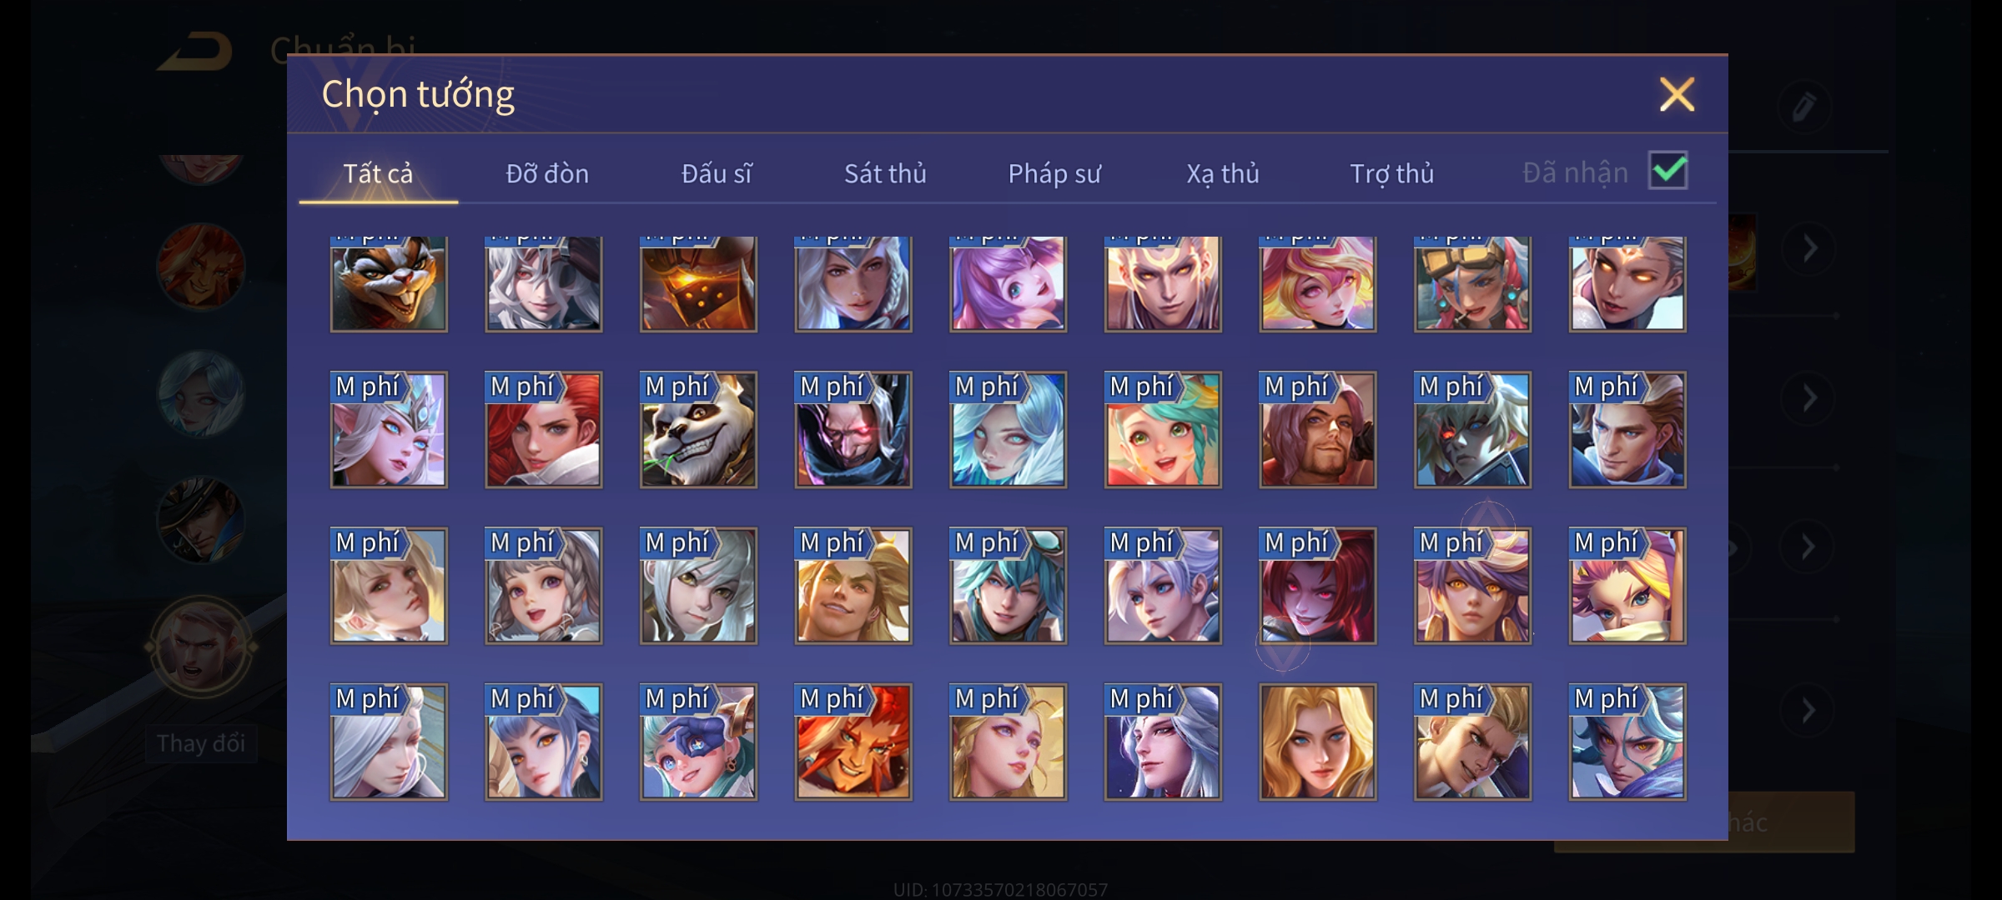Toggle the Đã nhận checkbox
Viewport: 2002px width, 900px height.
(x=1668, y=171)
